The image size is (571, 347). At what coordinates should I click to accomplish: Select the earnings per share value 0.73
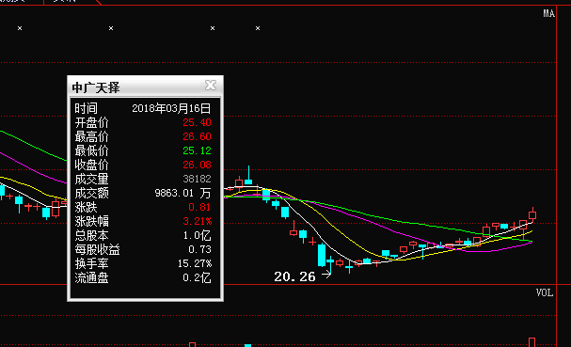click(x=199, y=249)
